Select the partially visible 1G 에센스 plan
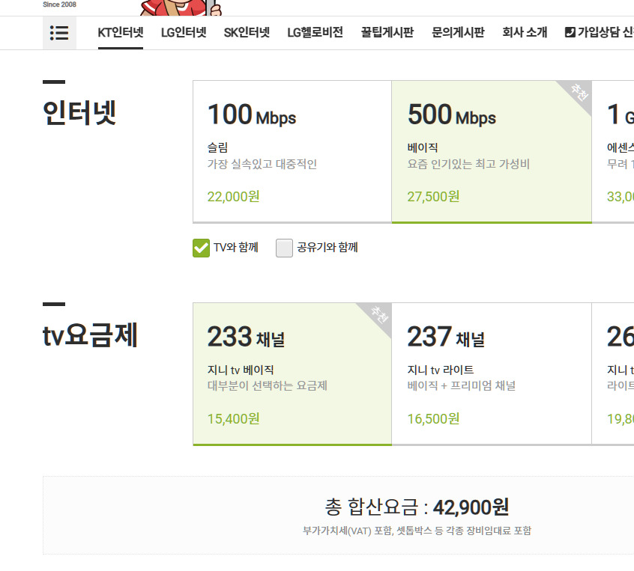The width and height of the screenshot is (634, 571). click(615, 152)
